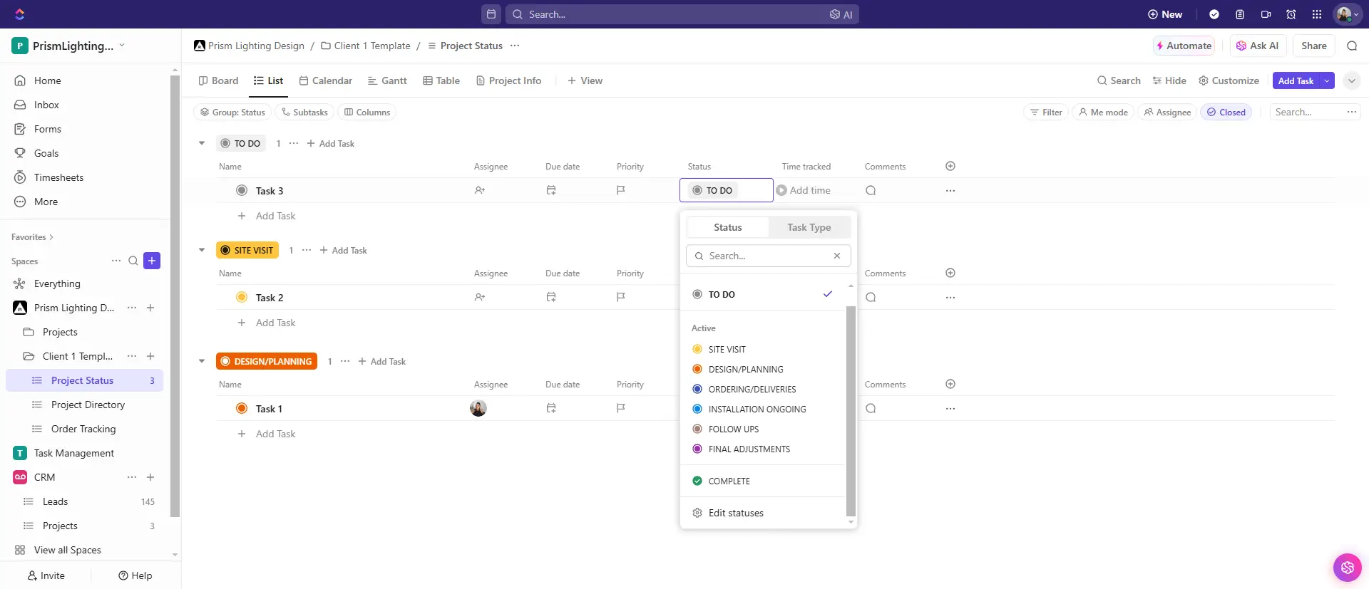Click Task 2 status circle

pyautogui.click(x=242, y=297)
